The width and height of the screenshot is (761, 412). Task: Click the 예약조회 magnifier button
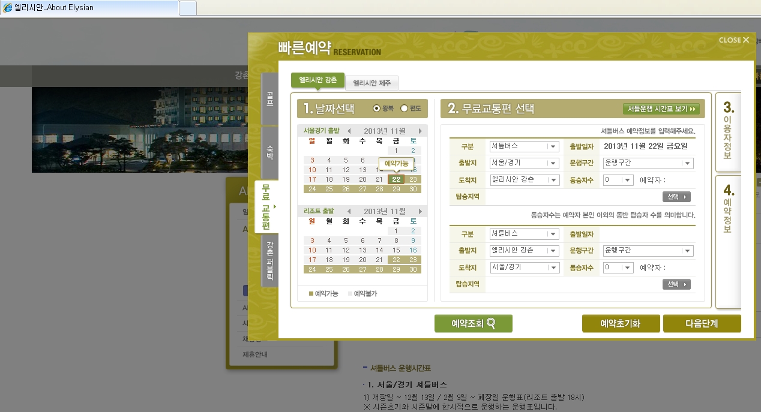(x=473, y=324)
